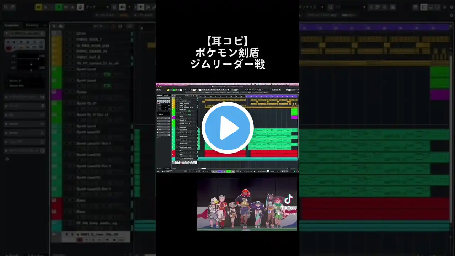Play the video with the blue play button
The width and height of the screenshot is (455, 256).
click(227, 128)
